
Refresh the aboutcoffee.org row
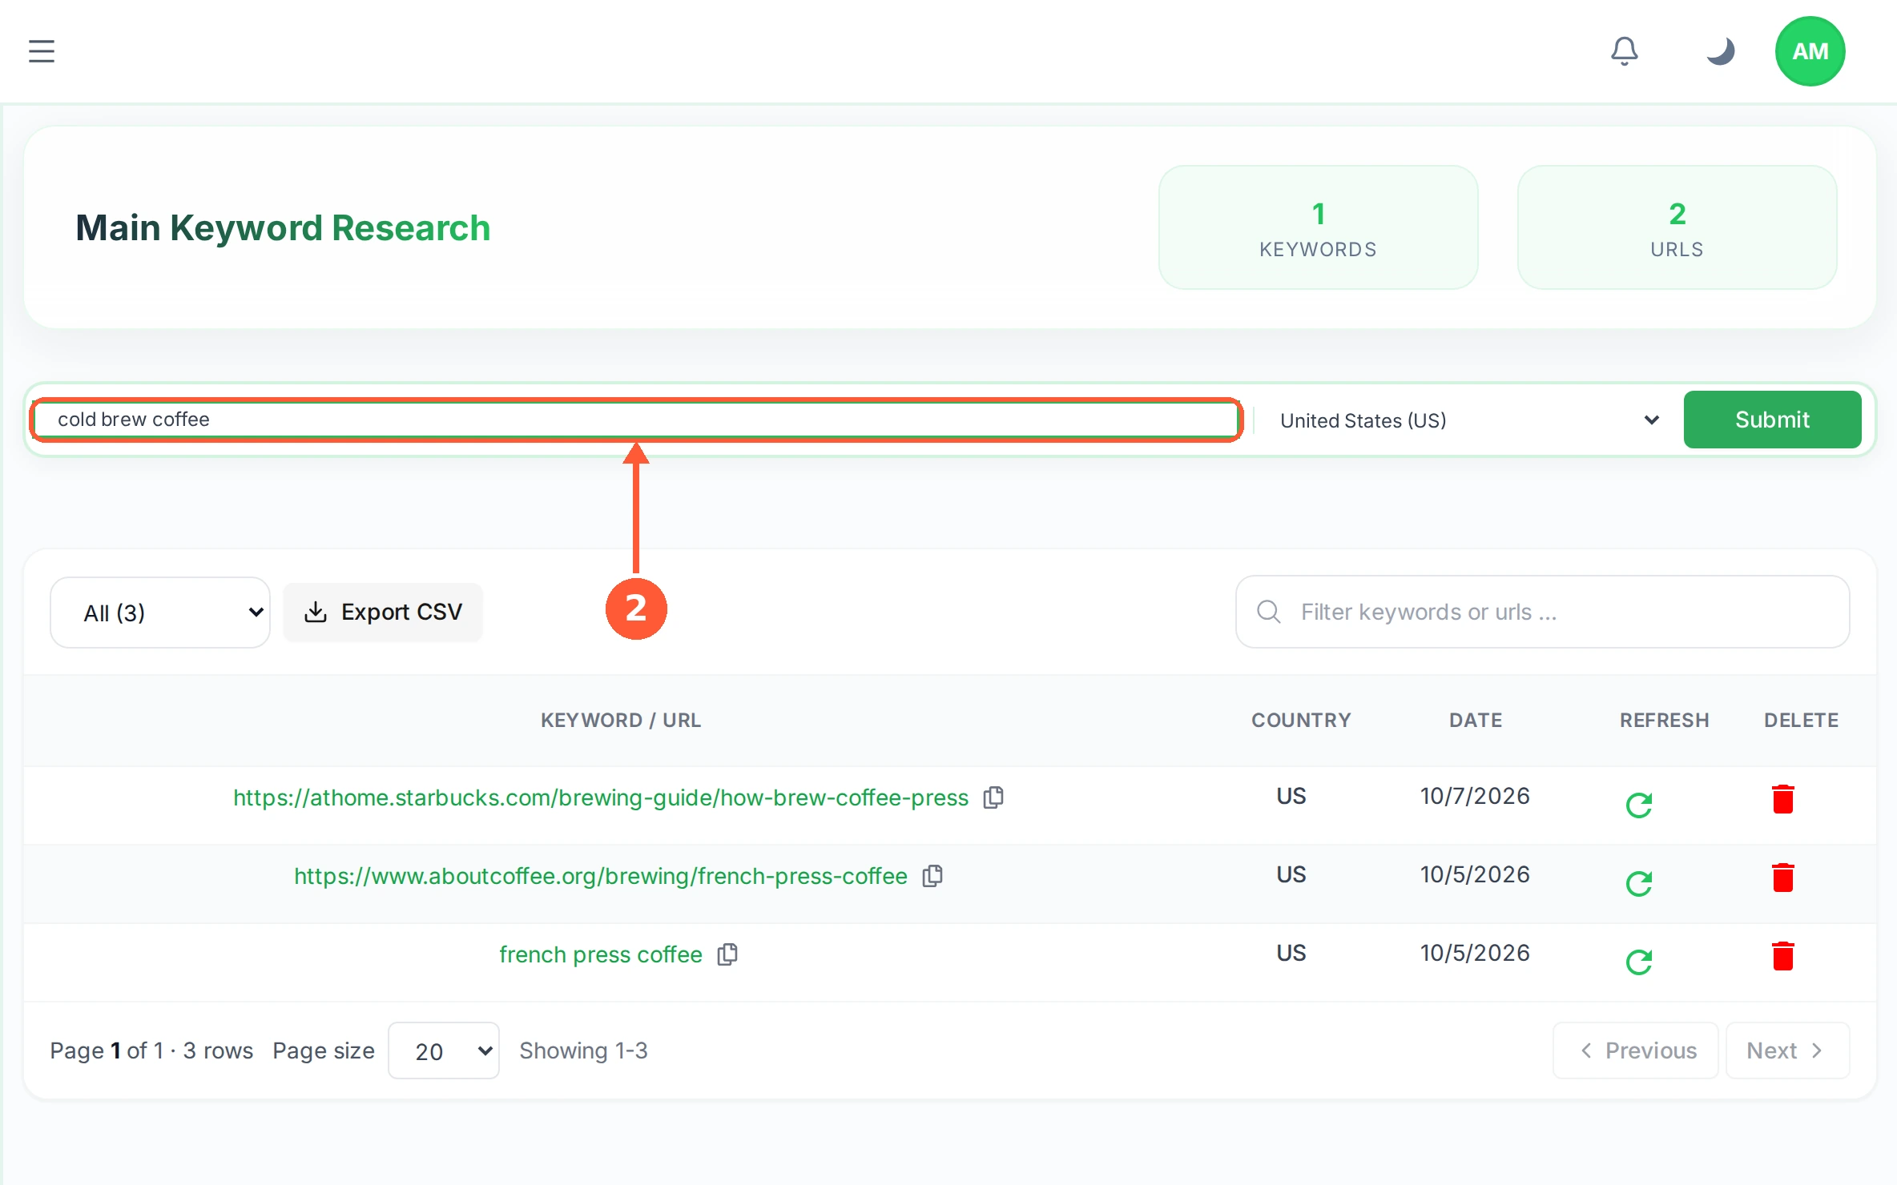point(1639,883)
